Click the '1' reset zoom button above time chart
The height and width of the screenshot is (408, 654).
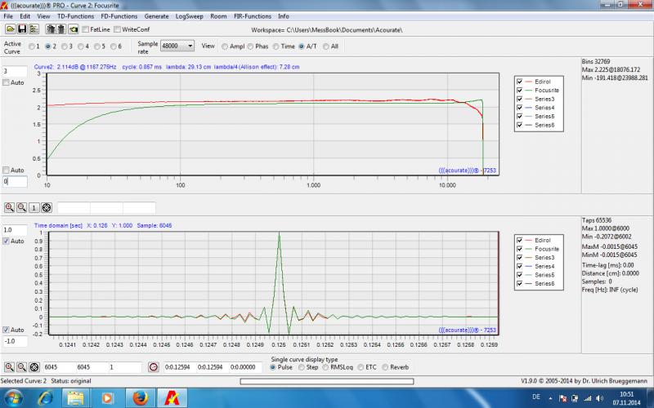[34, 207]
